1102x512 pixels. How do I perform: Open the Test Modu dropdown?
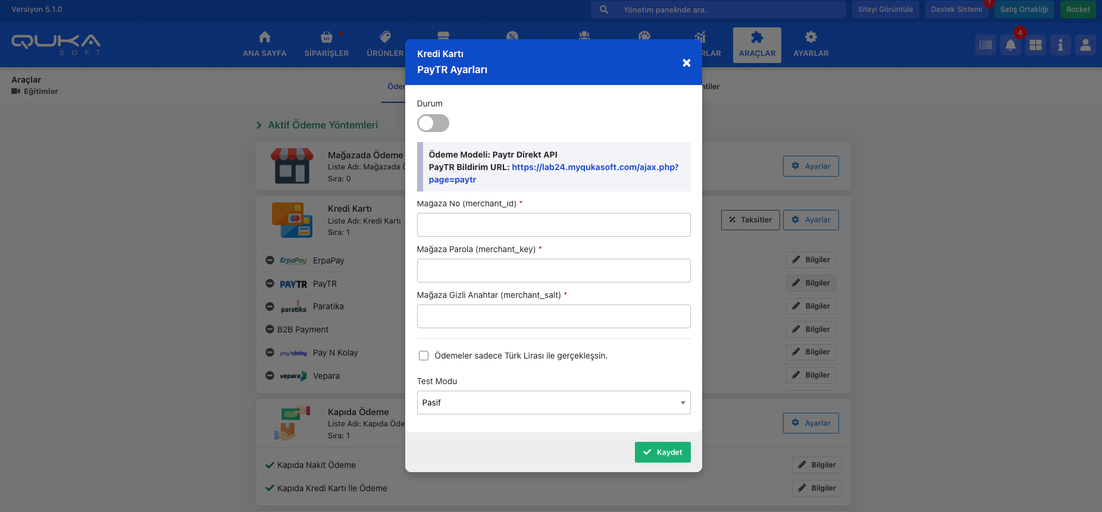pos(553,403)
